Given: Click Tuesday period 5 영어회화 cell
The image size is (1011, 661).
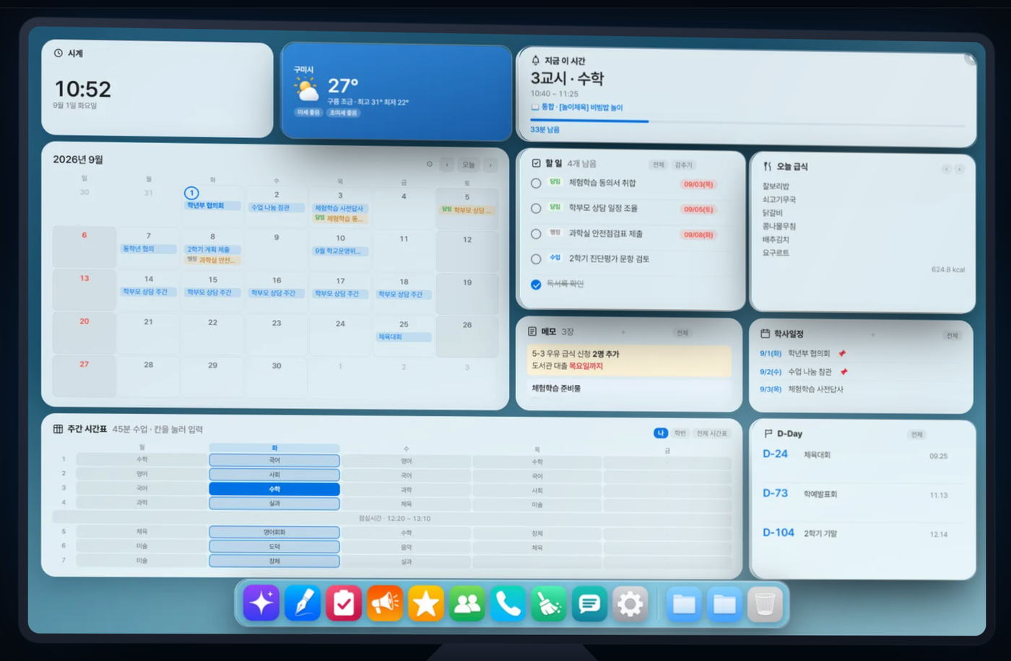Looking at the screenshot, I should (x=274, y=532).
